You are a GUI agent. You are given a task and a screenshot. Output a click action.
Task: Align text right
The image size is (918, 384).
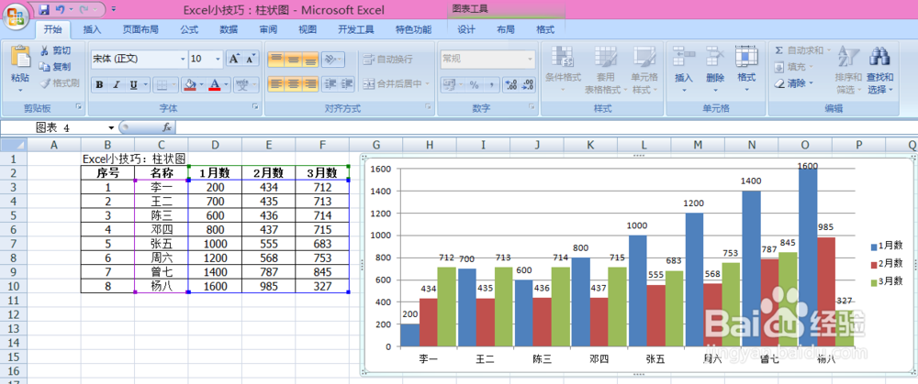pyautogui.click(x=310, y=84)
